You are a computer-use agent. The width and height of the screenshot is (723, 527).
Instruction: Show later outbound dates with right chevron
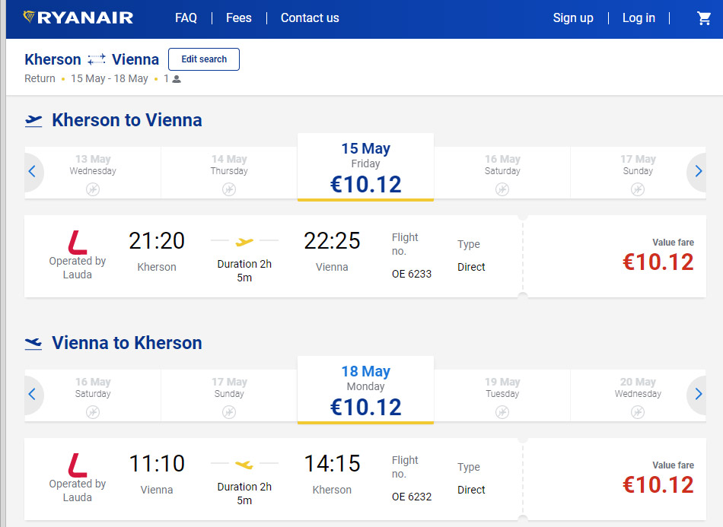click(697, 172)
